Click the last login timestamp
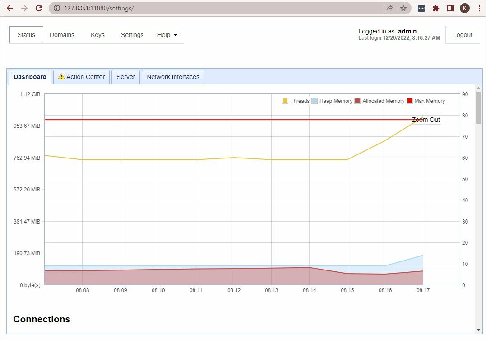This screenshot has width=486, height=340. [411, 38]
